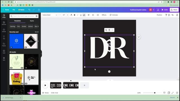The height and width of the screenshot is (101, 180).
Task: Choose the black diamond logo template
Action: (31, 41)
